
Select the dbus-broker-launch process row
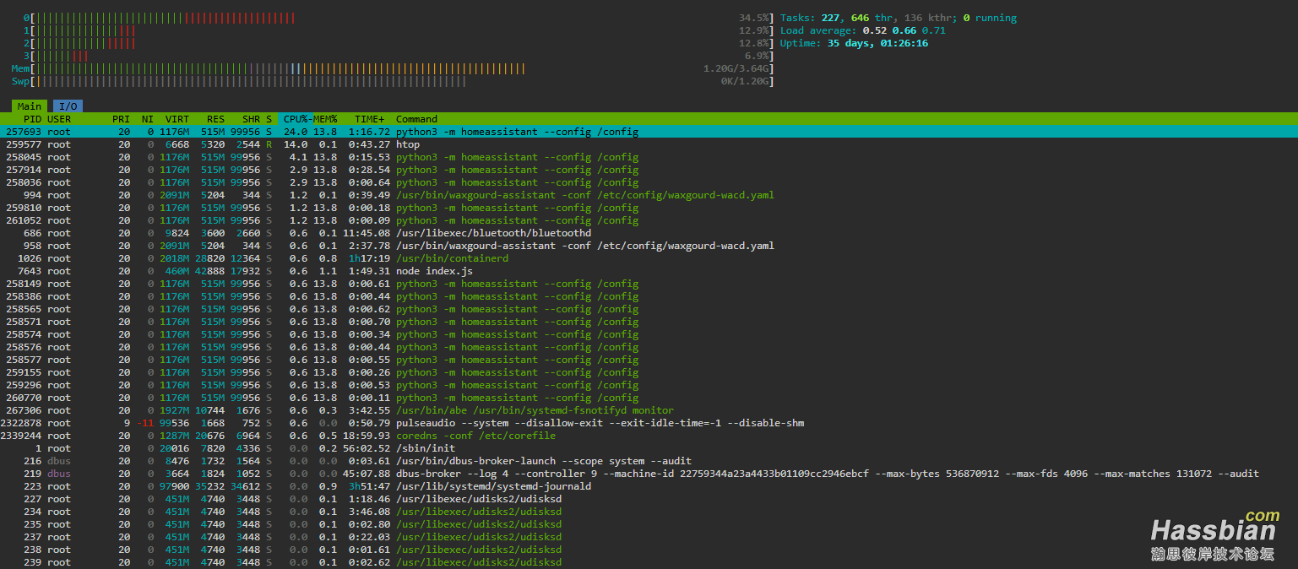649,461
